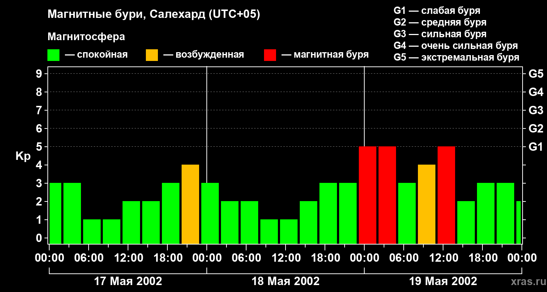Click the 'G4 — очень сильная буря' legend line
The height and width of the screenshot is (292, 547).
click(455, 46)
